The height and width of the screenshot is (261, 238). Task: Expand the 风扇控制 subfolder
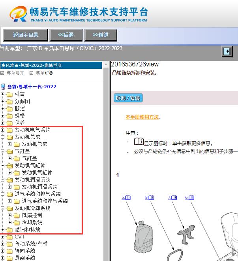click(9, 216)
